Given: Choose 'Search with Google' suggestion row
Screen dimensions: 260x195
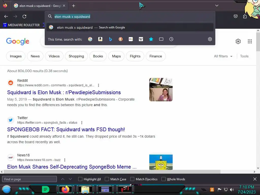Looking at the screenshot, I should [x=130, y=27].
